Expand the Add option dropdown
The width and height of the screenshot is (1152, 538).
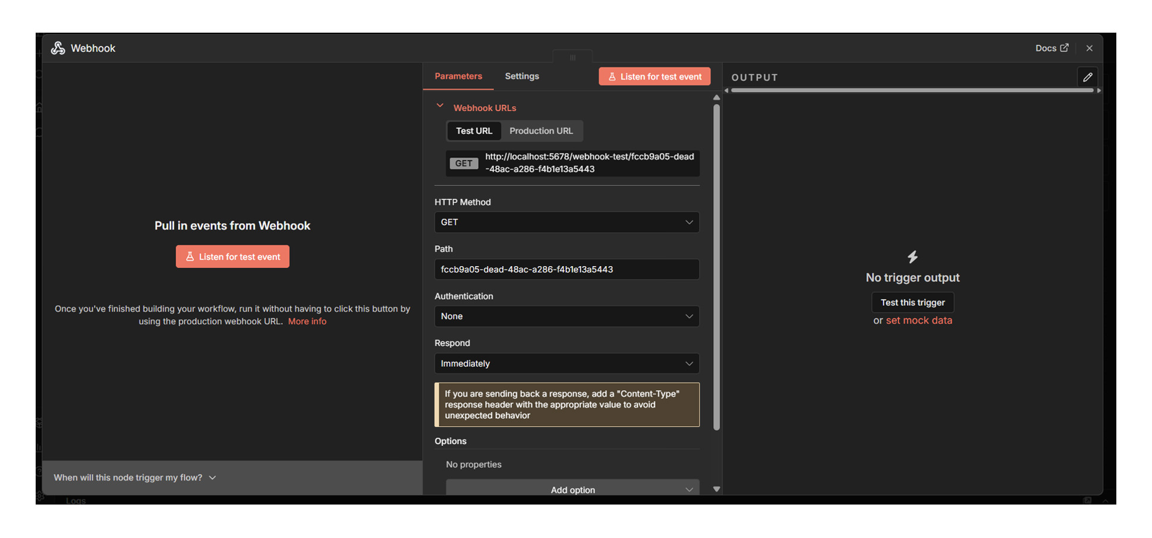(x=572, y=489)
